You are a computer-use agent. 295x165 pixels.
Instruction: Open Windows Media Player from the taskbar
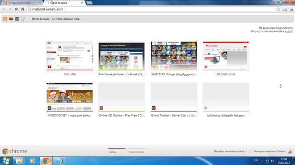(x=32, y=161)
